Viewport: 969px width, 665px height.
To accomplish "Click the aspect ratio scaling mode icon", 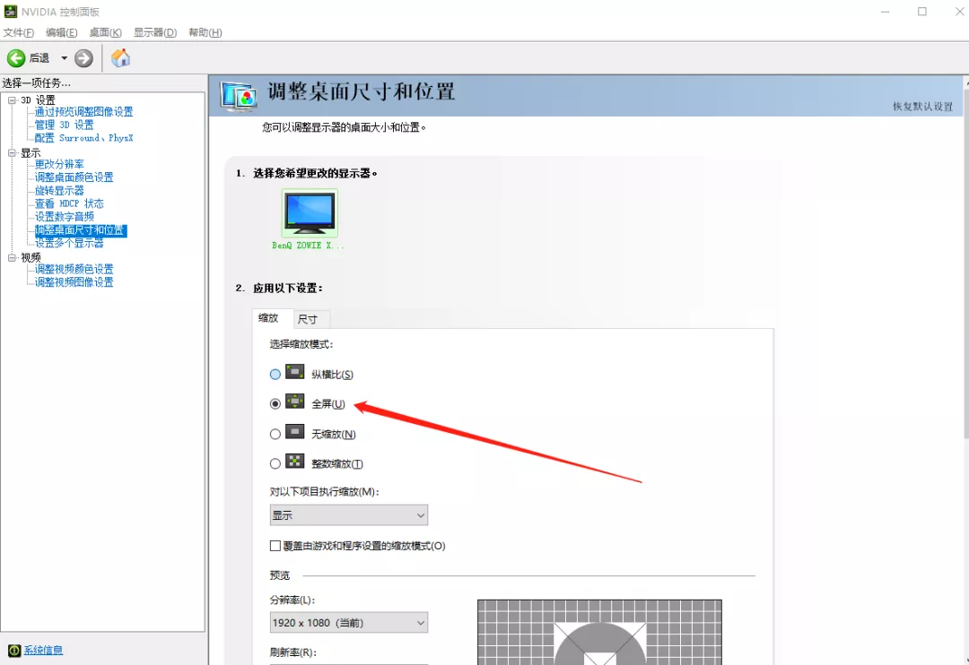I will click(x=295, y=372).
